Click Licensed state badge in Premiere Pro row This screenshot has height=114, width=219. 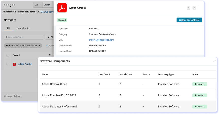200,95
